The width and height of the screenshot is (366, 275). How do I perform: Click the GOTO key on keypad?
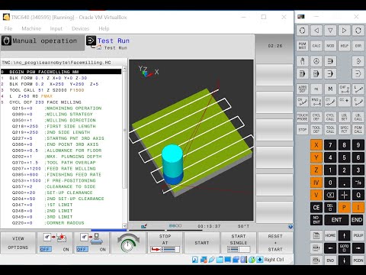click(x=344, y=247)
